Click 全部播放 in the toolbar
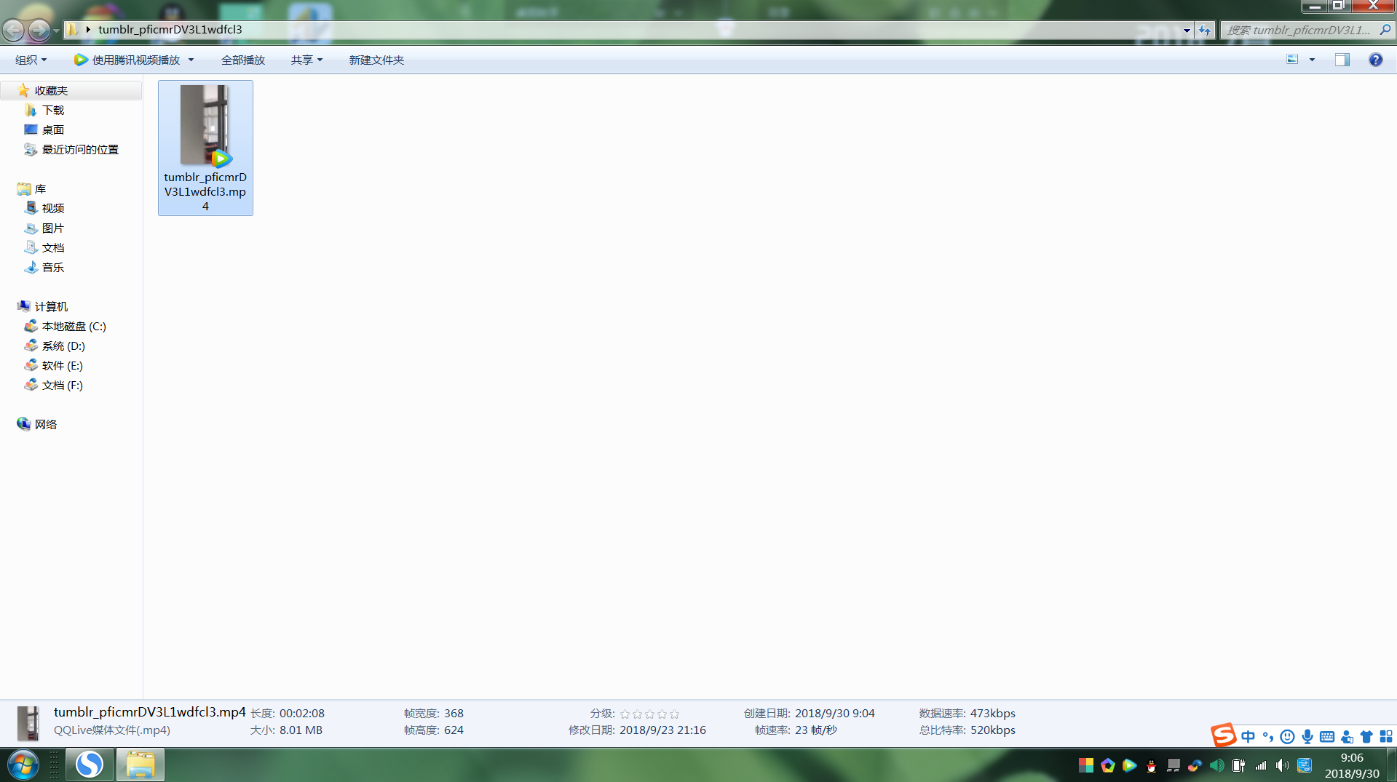This screenshot has height=782, width=1397. (243, 60)
